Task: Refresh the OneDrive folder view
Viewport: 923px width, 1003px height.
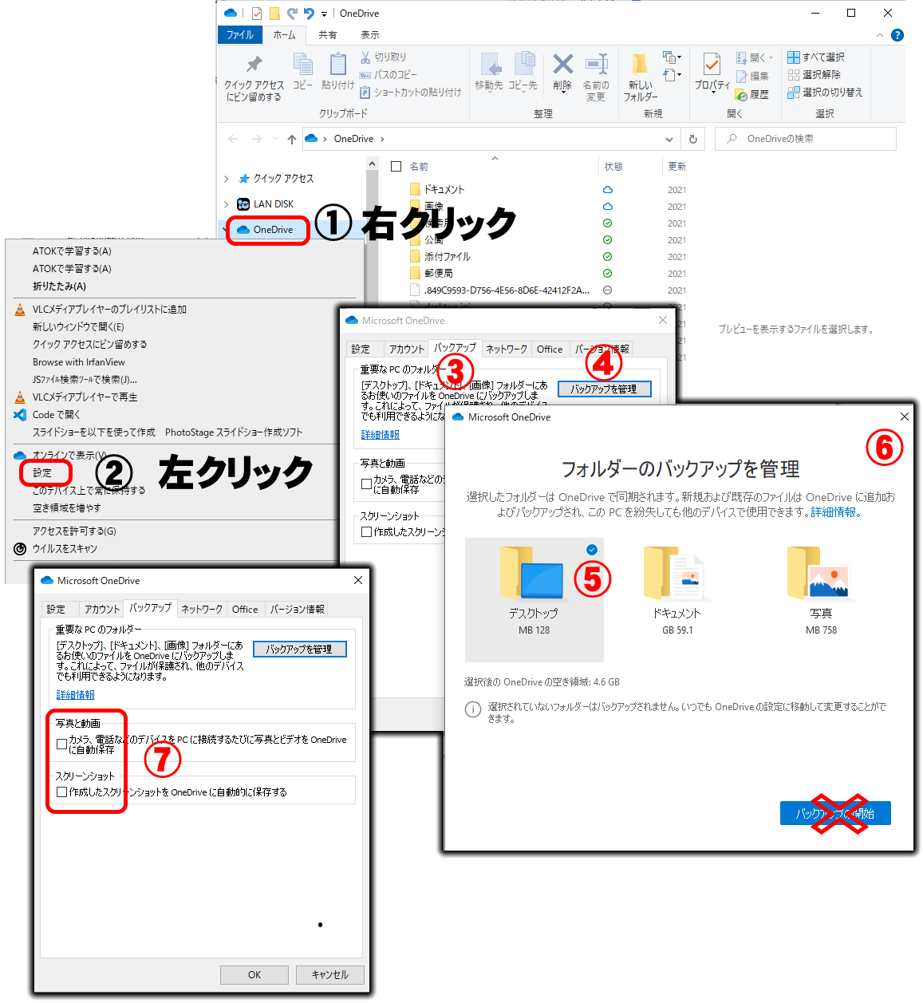Action: (693, 139)
